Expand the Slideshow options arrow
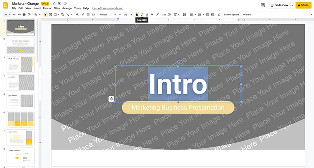This screenshot has height=168, width=314. click(x=292, y=5)
